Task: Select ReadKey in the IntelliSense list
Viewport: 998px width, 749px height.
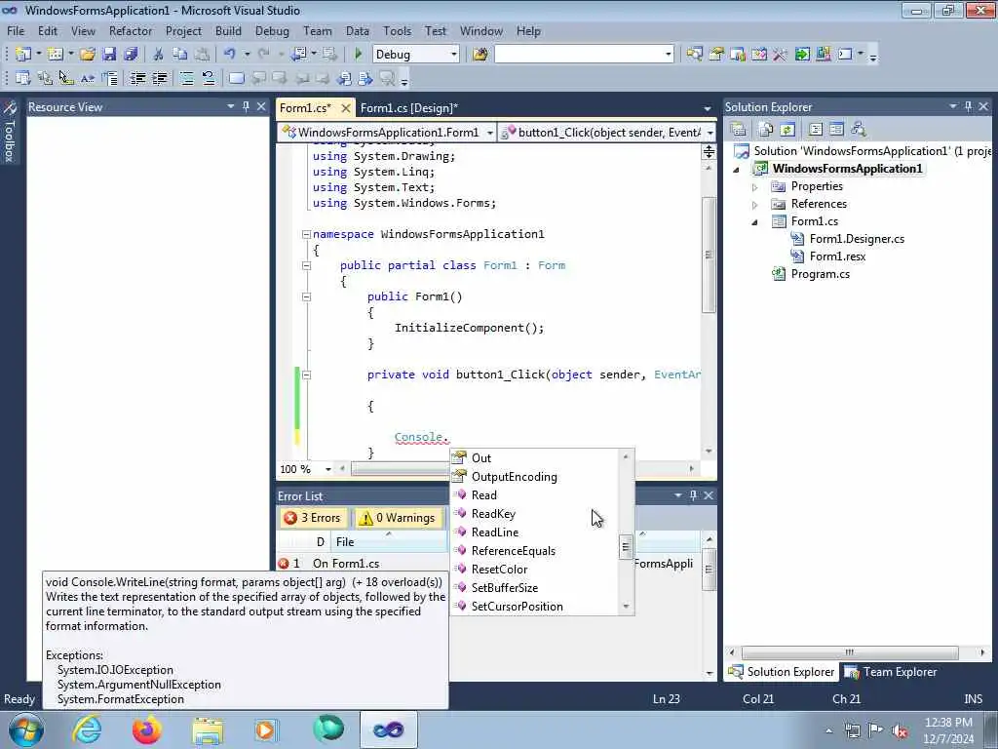Action: tap(493, 513)
